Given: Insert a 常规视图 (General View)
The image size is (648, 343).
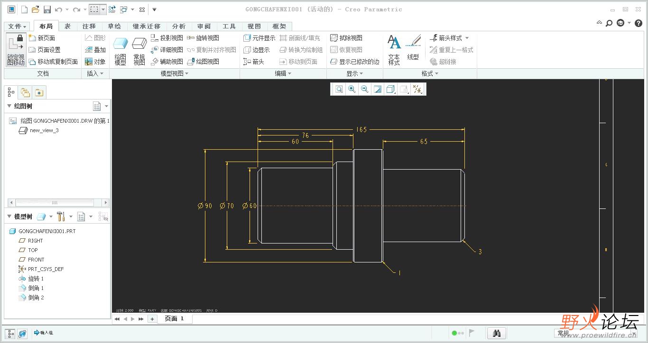Looking at the screenshot, I should pos(139,51).
